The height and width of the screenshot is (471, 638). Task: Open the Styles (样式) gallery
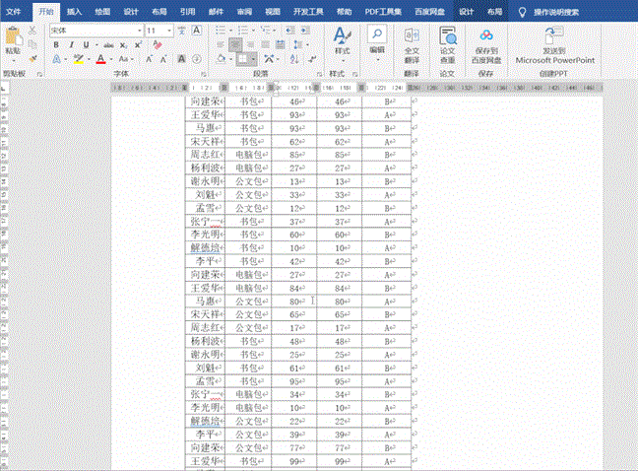click(342, 39)
